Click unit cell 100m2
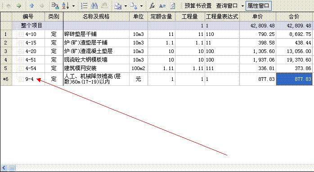Image resolution: width=314 pixels, height=172 pixels. [x=139, y=68]
